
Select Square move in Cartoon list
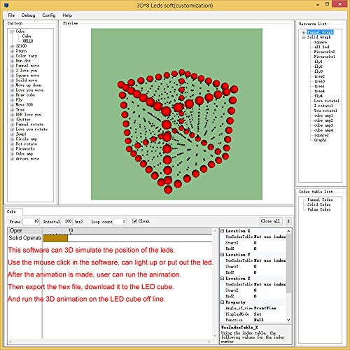click(x=27, y=76)
